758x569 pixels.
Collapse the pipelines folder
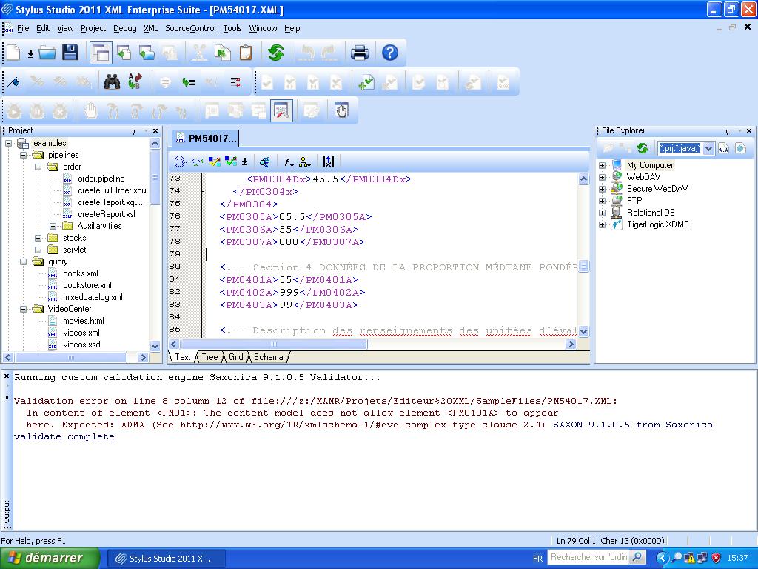click(23, 156)
